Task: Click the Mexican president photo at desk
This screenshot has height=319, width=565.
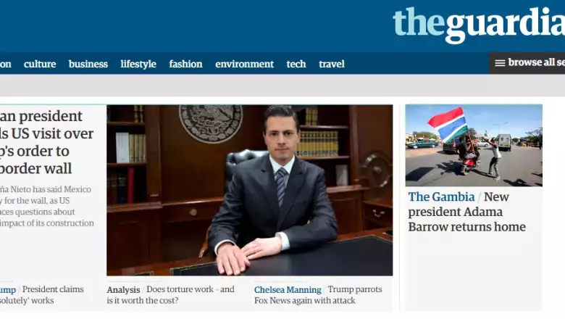Action: pyautogui.click(x=250, y=191)
